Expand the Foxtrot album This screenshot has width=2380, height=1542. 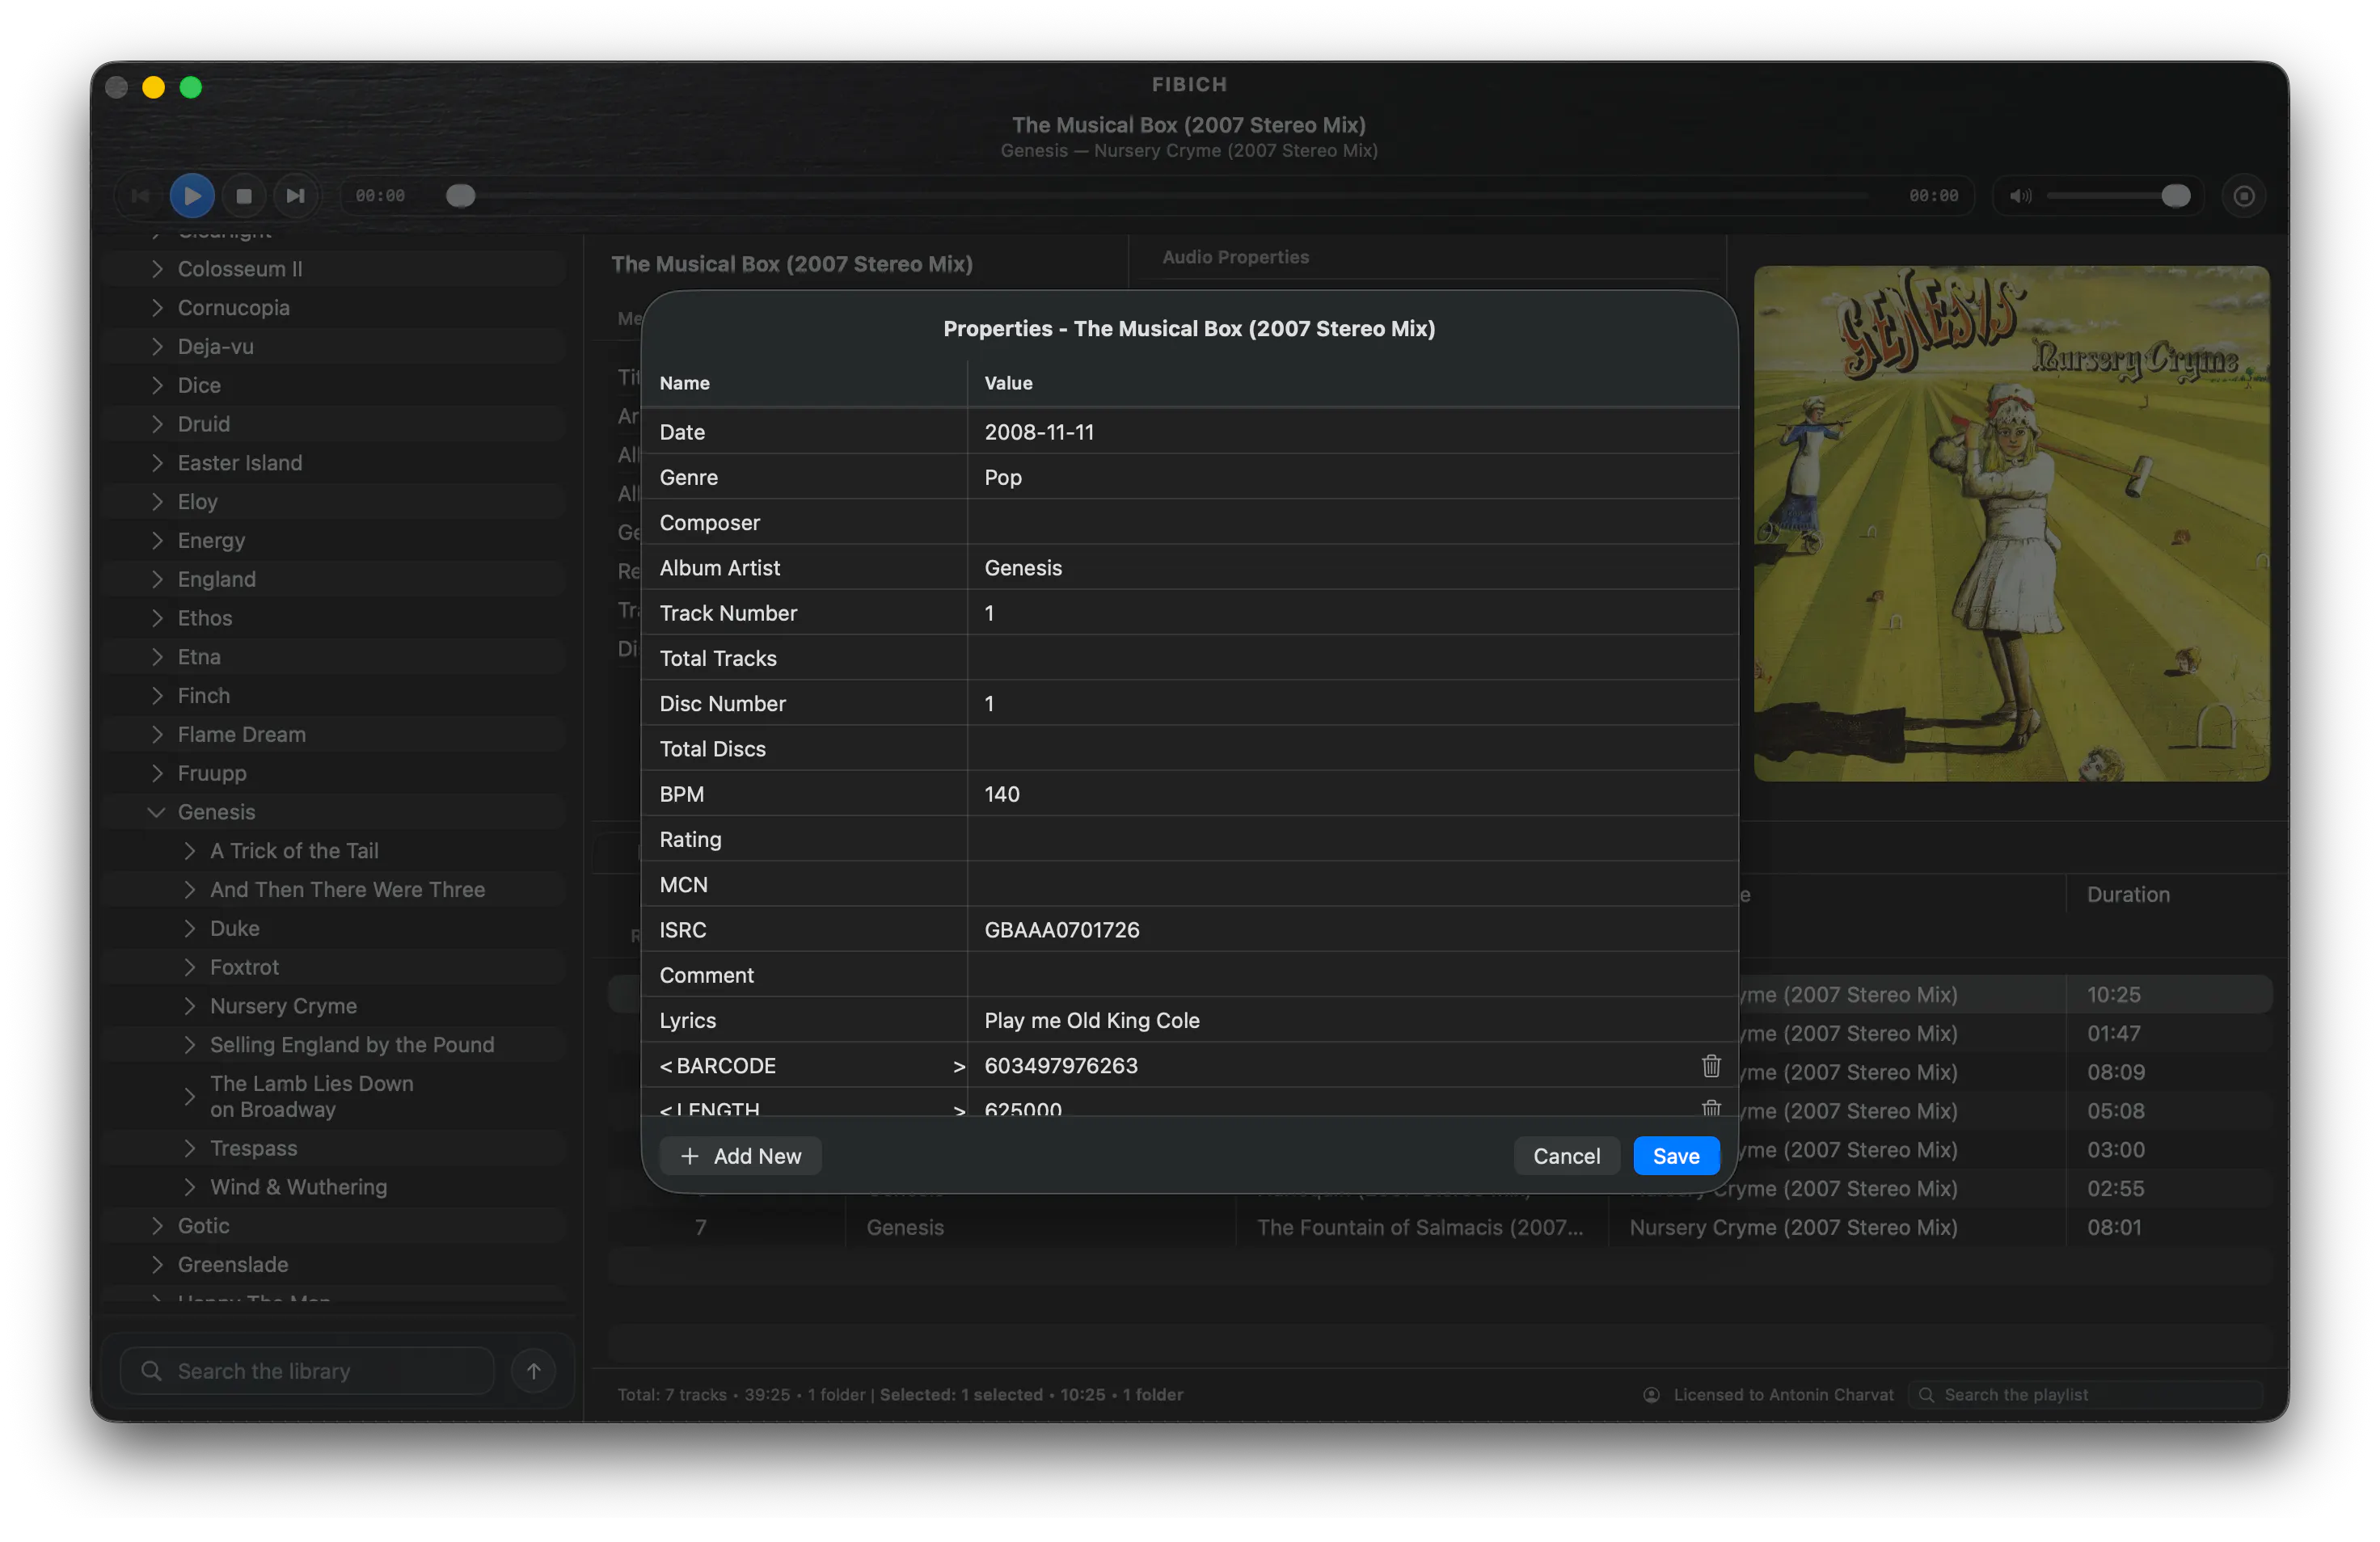tap(190, 967)
